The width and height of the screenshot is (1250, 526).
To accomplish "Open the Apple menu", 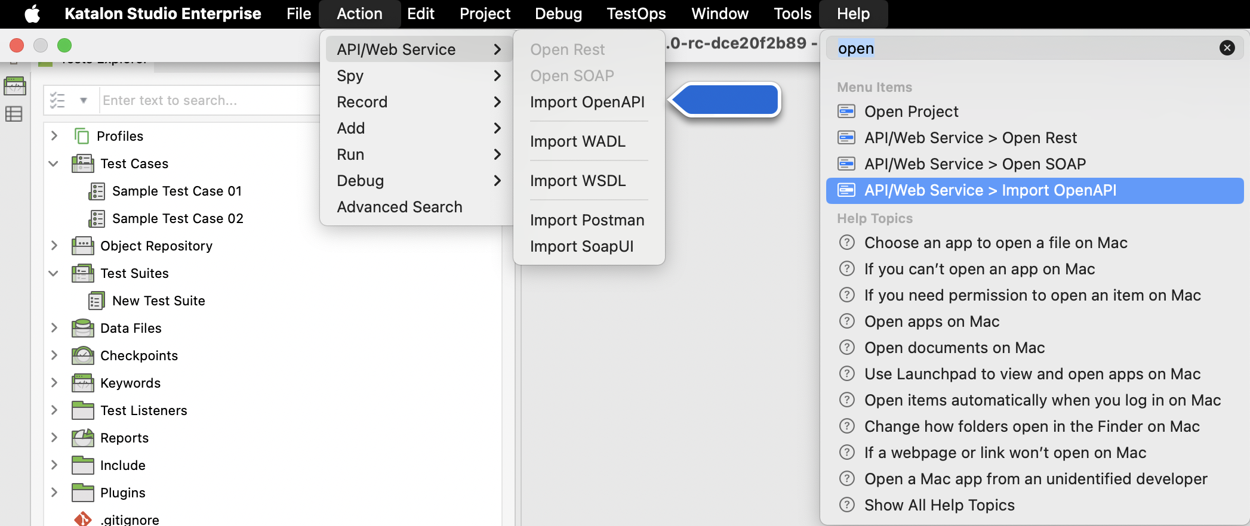I will [x=33, y=13].
